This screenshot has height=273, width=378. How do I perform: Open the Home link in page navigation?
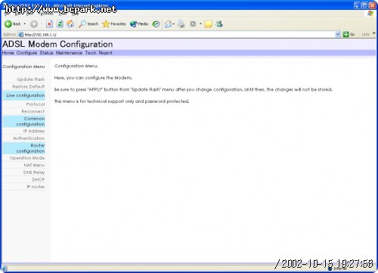tap(8, 53)
